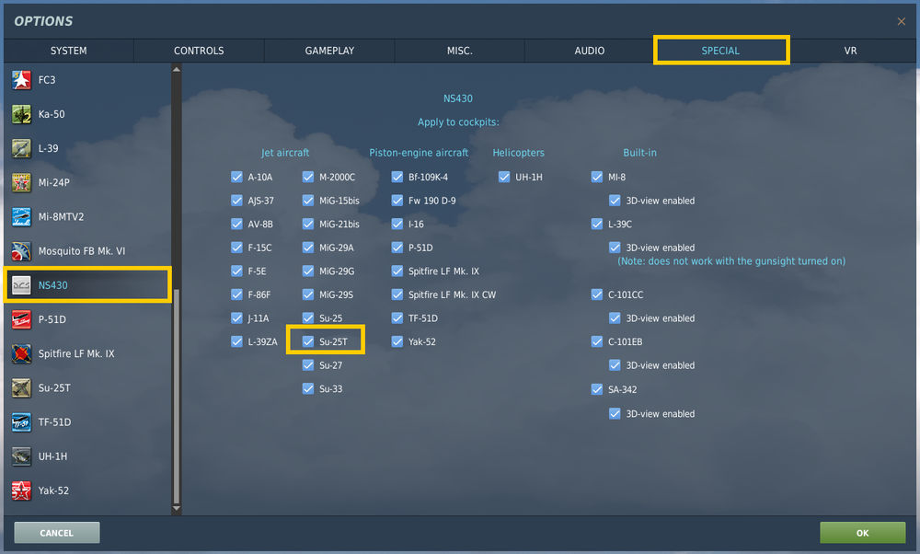Toggle the L-39C built-in checkbox
920x554 pixels.
click(x=597, y=224)
